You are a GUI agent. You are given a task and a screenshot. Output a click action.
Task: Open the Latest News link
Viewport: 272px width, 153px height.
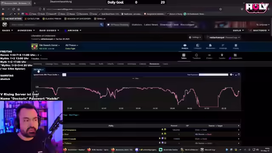(x=151, y=25)
